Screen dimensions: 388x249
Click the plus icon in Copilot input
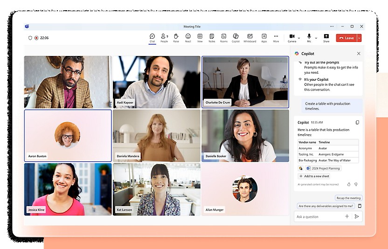coord(347,216)
